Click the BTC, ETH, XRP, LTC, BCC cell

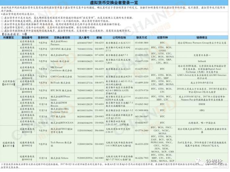(x=162, y=61)
